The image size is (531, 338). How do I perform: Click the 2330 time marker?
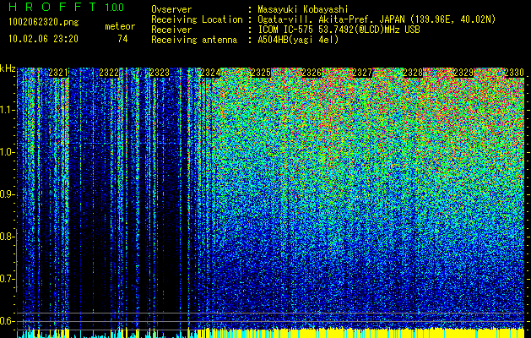click(x=514, y=73)
